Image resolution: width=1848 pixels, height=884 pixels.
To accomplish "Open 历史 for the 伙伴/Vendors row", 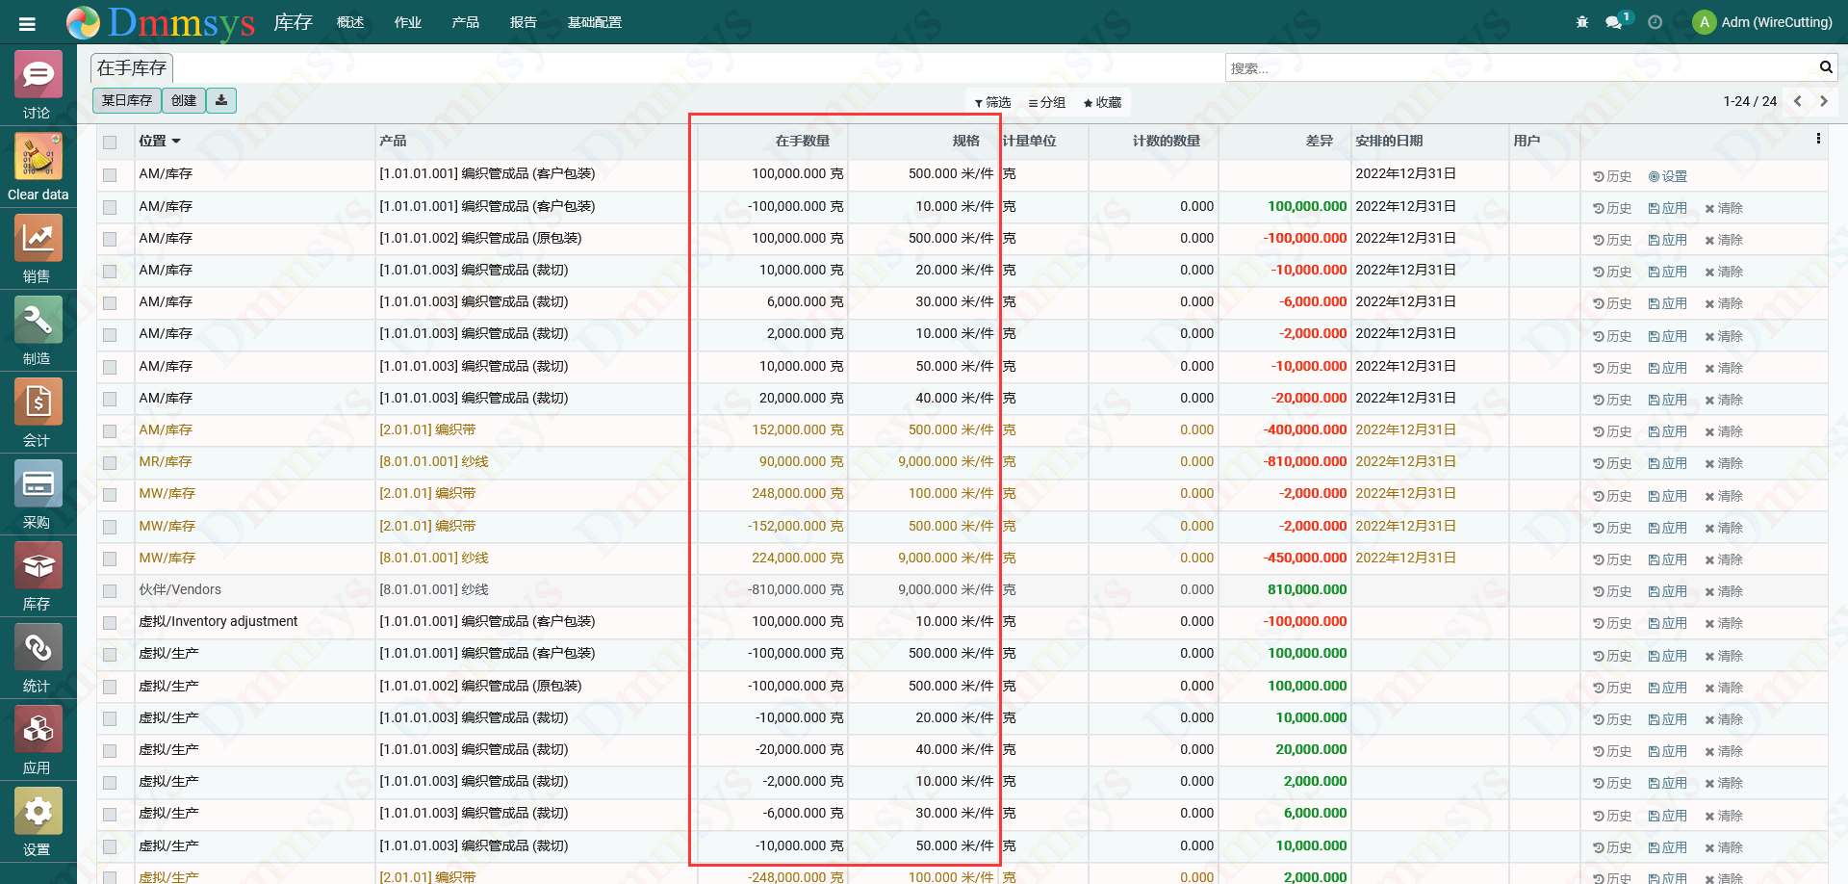I will tap(1612, 591).
